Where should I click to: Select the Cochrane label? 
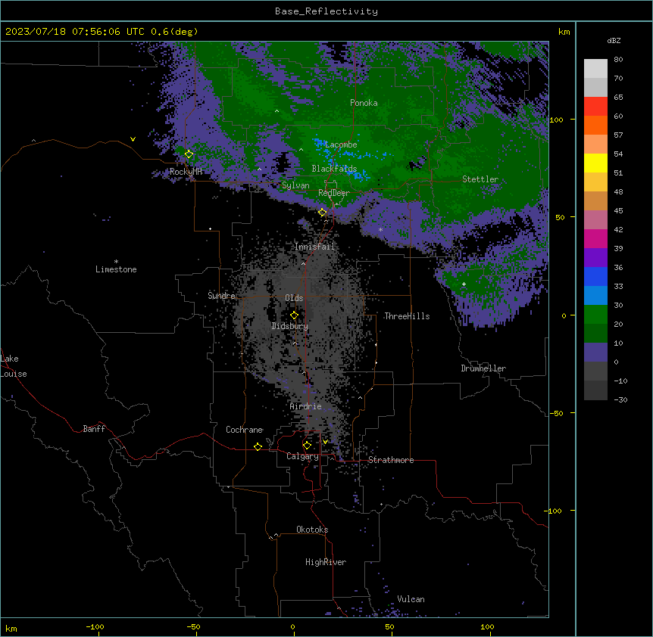[245, 430]
